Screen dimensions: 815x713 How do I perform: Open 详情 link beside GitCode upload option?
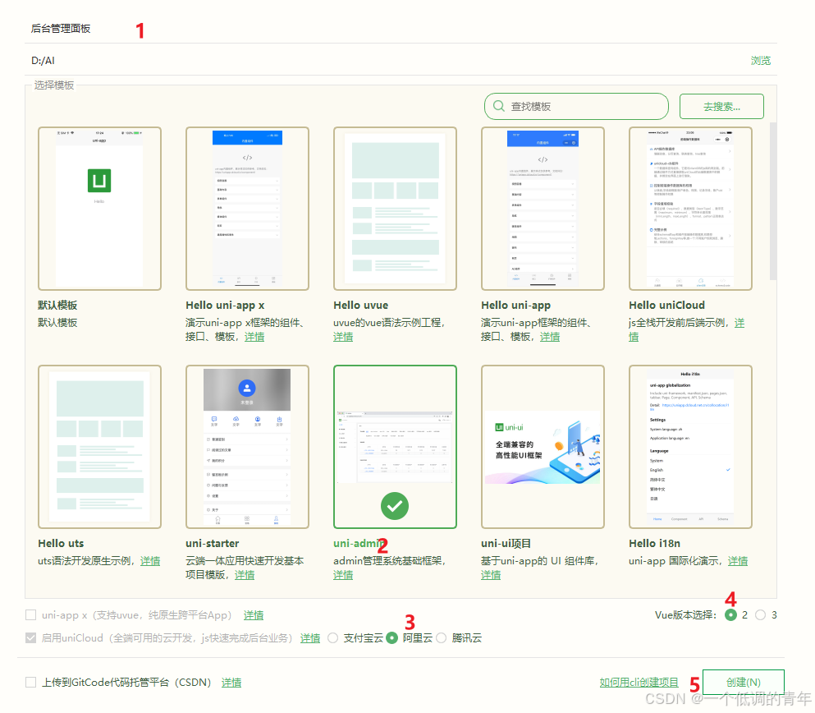[231, 683]
